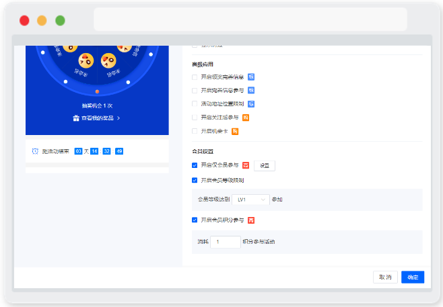Click the 03 days countdown box
This screenshot has height=307, width=443.
[x=78, y=151]
